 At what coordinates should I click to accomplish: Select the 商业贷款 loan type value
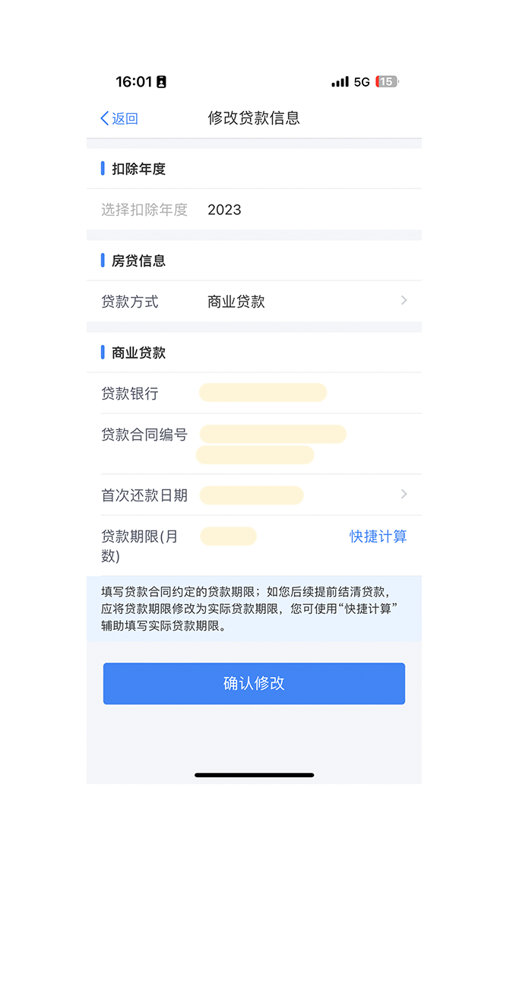click(x=236, y=302)
